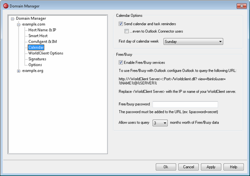Disable the Enable Free/Busy services checkbox
Viewport: 250px width, 176px height.
point(120,62)
